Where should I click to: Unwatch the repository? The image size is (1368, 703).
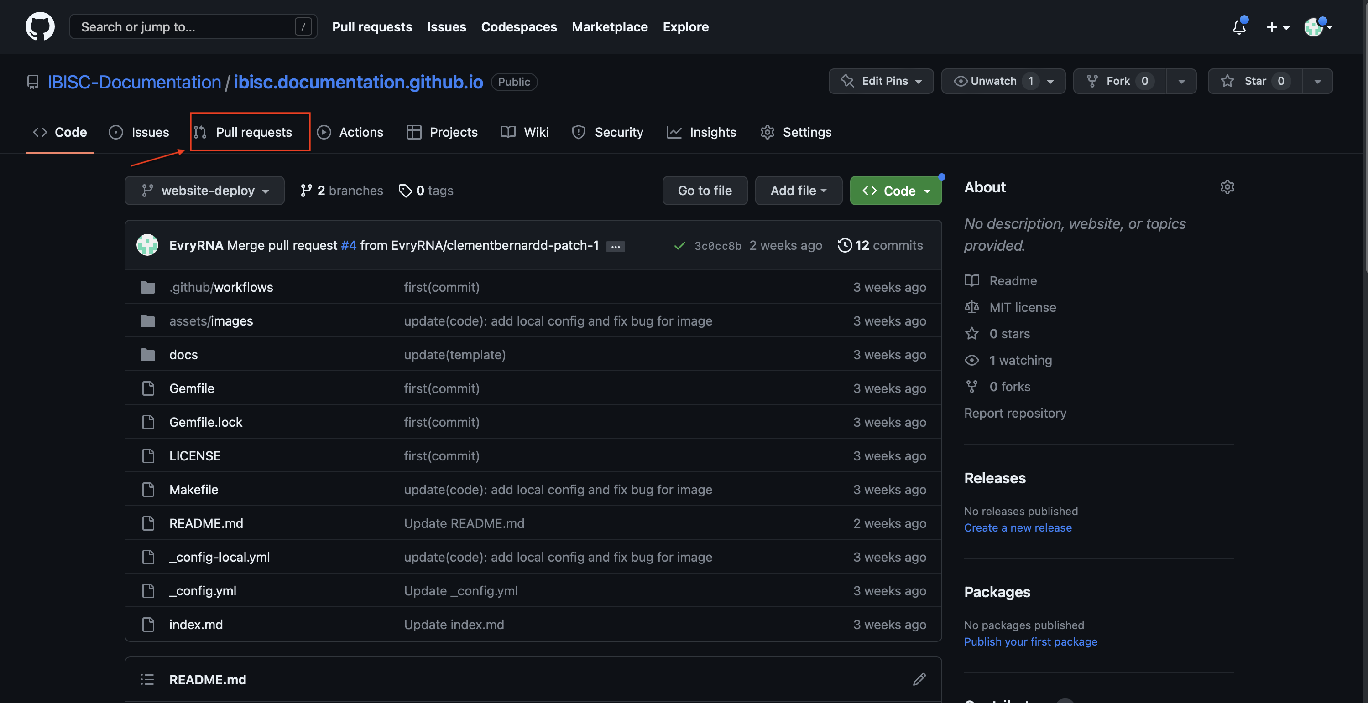tap(992, 81)
